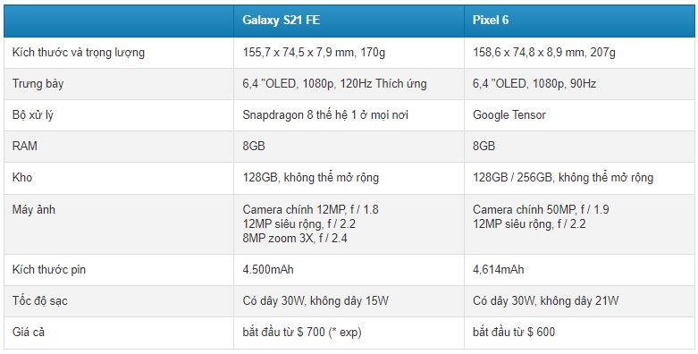Click the 4.500mAh battery cell
The height and width of the screenshot is (354, 698).
[x=268, y=269]
